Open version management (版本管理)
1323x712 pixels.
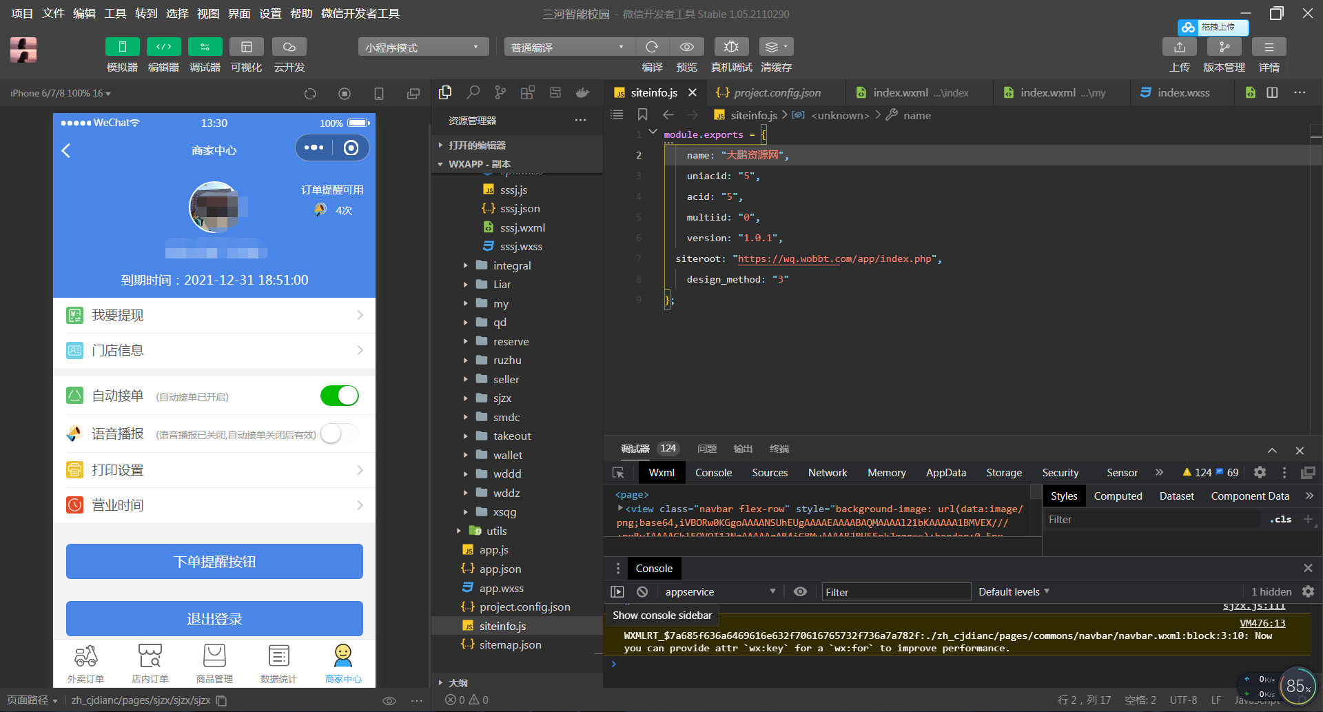(1224, 47)
